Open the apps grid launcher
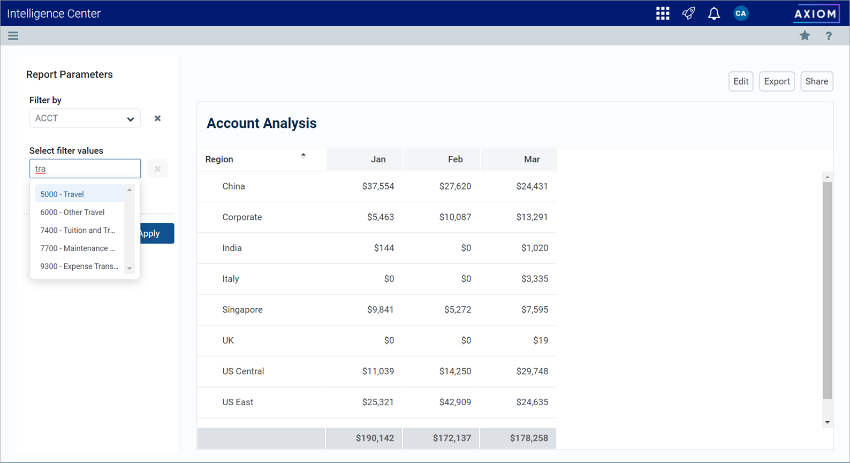850x463 pixels. (663, 13)
